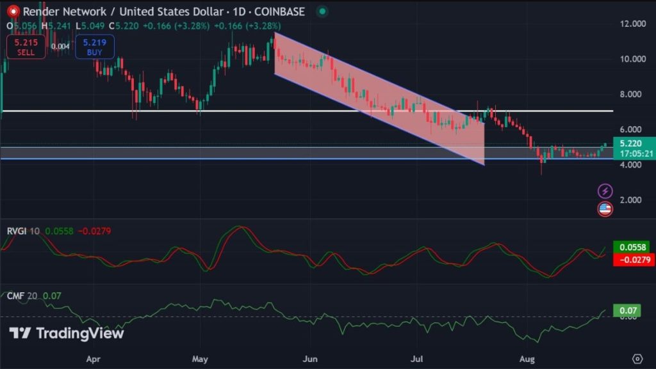Click the Render Network / United States Dollar symbol title

123,12
